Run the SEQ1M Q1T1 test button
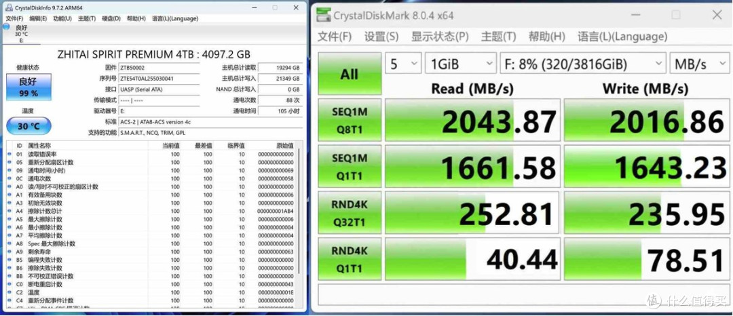Screen dimensions: 733x316 [350, 166]
